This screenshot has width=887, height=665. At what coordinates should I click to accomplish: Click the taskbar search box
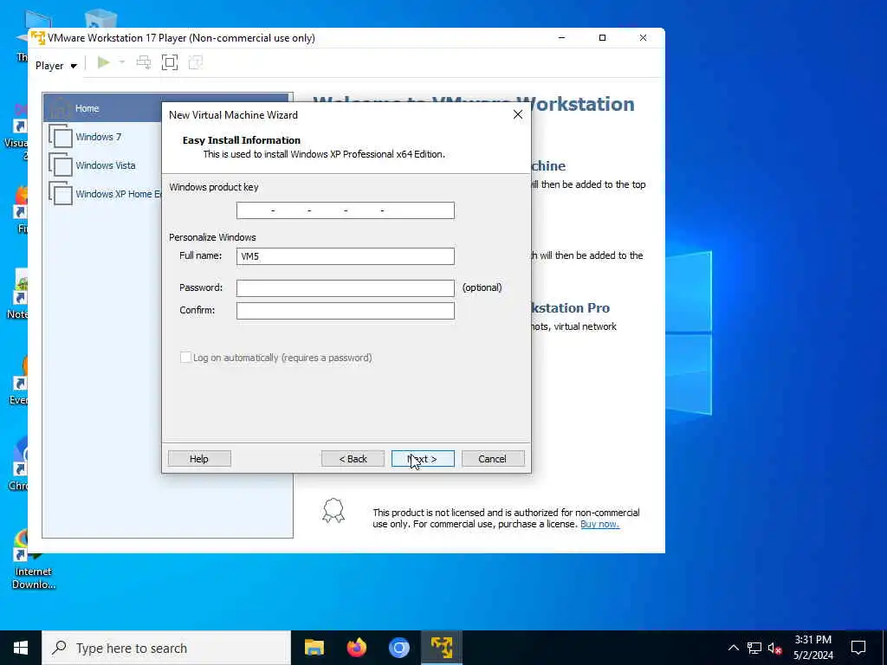click(x=166, y=648)
